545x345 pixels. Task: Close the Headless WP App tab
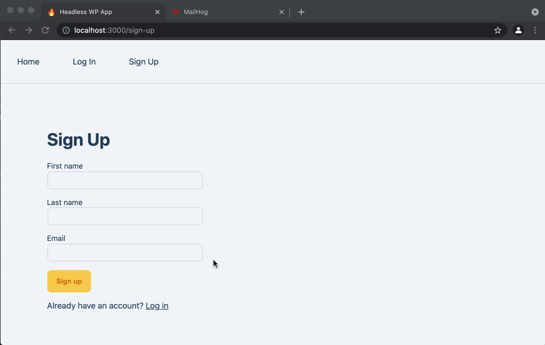157,12
